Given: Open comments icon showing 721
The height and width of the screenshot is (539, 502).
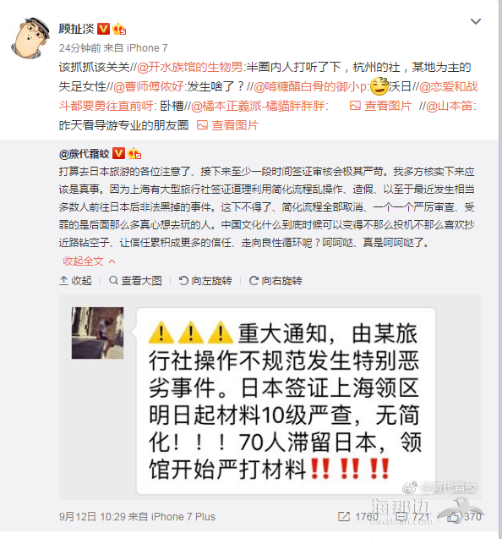Looking at the screenshot, I should 412,516.
